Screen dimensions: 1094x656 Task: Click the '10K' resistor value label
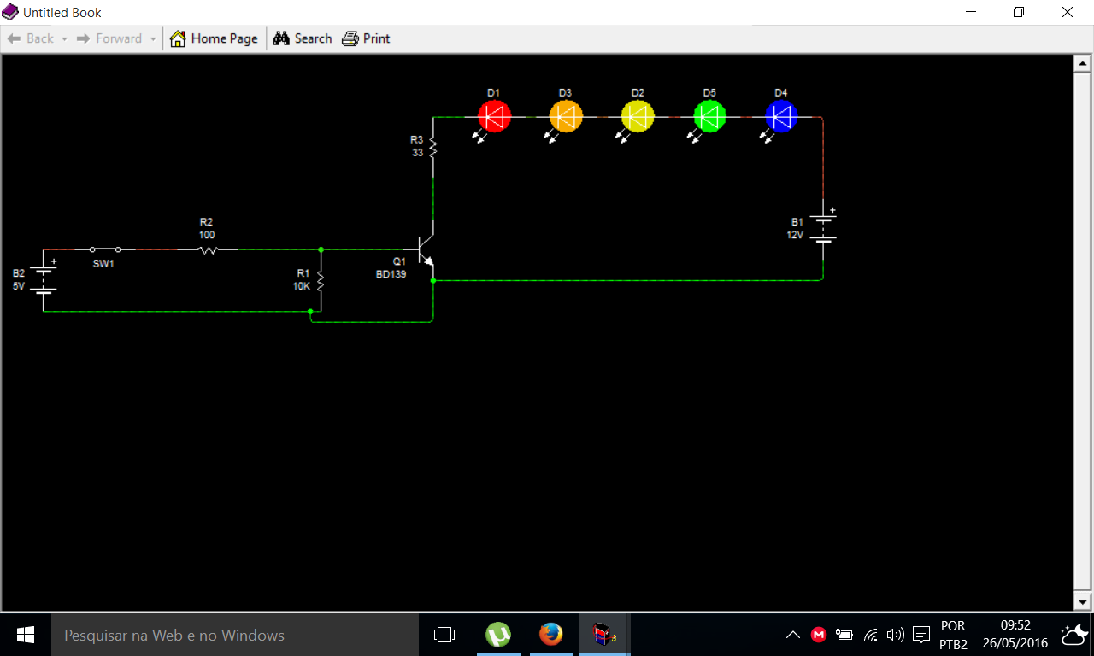(302, 287)
